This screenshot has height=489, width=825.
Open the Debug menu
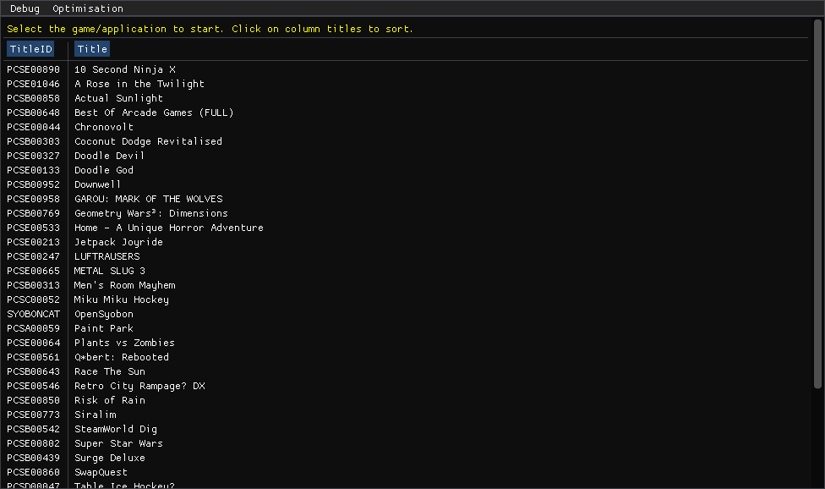(25, 8)
